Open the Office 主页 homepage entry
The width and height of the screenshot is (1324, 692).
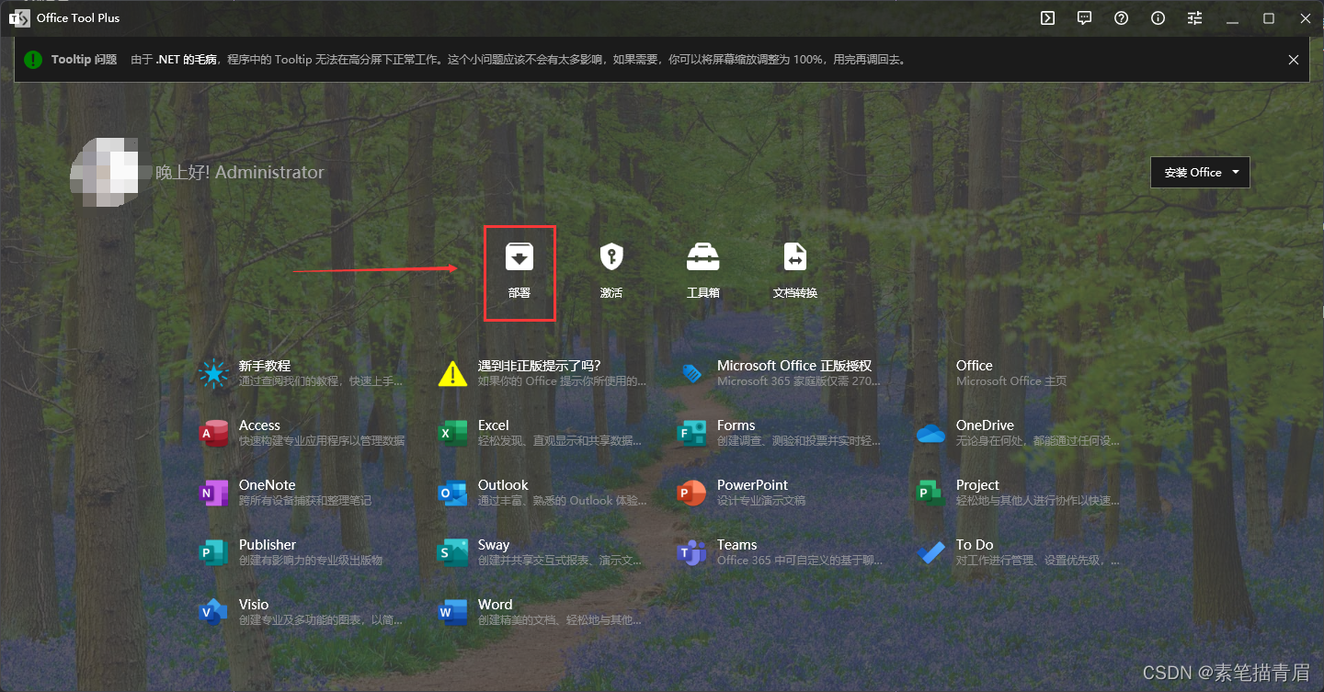pos(1011,373)
